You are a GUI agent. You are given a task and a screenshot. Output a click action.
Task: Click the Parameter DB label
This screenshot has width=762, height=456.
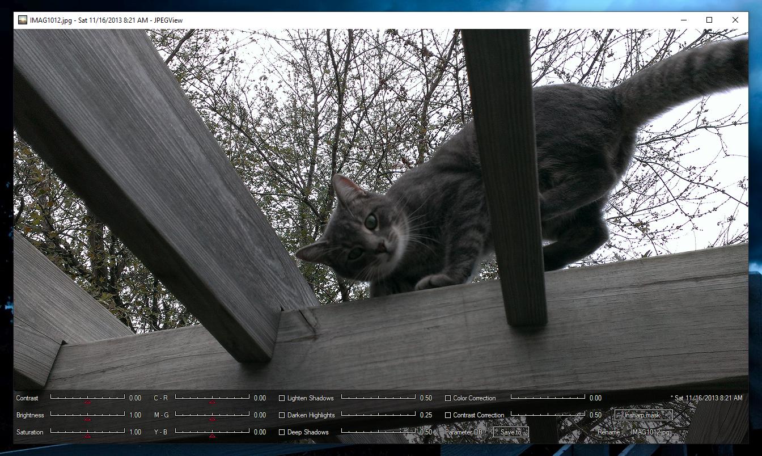pyautogui.click(x=464, y=432)
